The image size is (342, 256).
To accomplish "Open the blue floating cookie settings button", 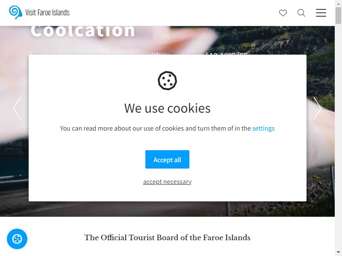I will [17, 239].
